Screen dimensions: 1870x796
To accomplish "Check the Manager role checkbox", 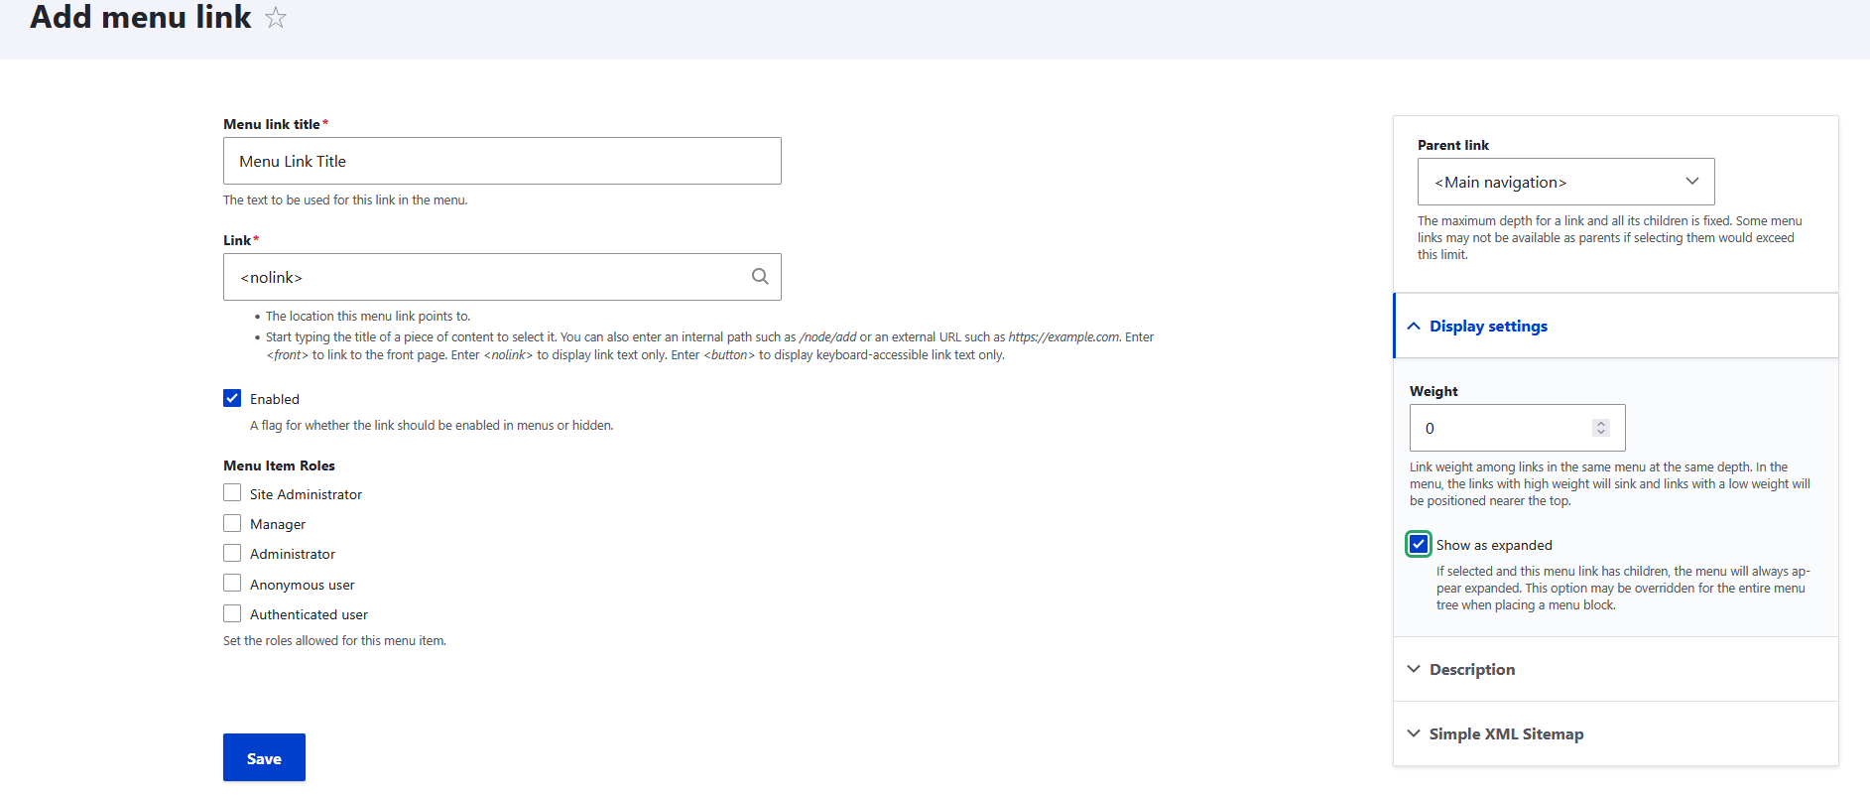I will click(232, 523).
